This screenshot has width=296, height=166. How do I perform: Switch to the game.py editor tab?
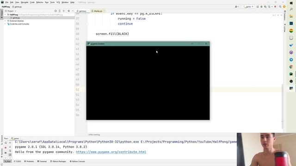tap(82, 11)
